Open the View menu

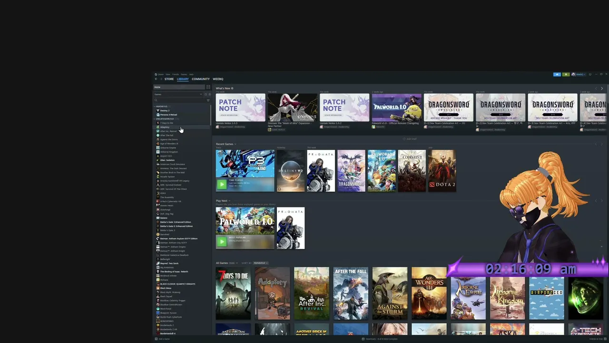click(168, 74)
